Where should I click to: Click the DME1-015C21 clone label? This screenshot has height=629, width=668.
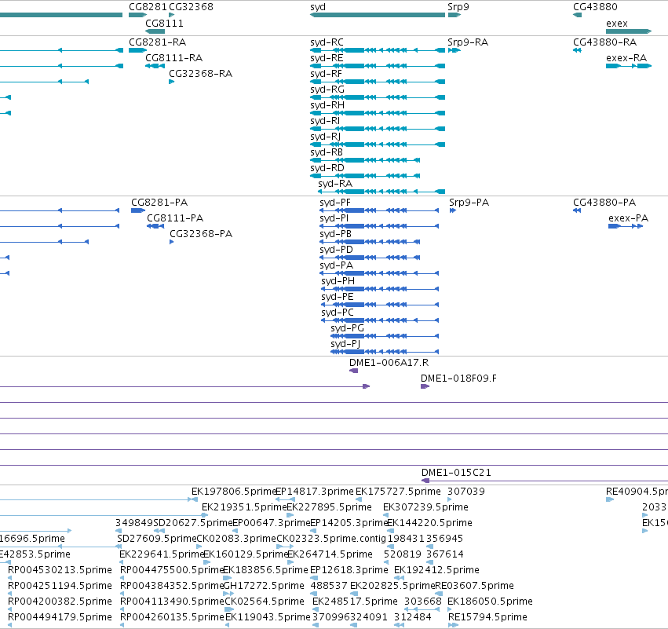coord(456,473)
